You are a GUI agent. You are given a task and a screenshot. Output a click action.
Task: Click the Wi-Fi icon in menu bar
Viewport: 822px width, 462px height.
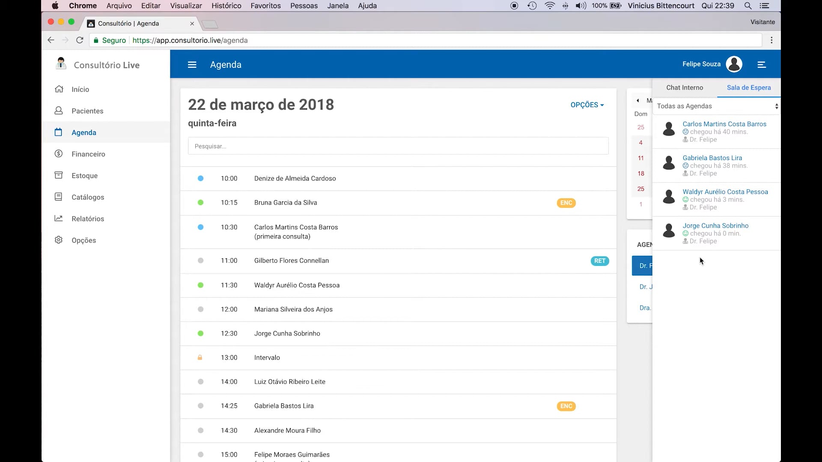550,6
